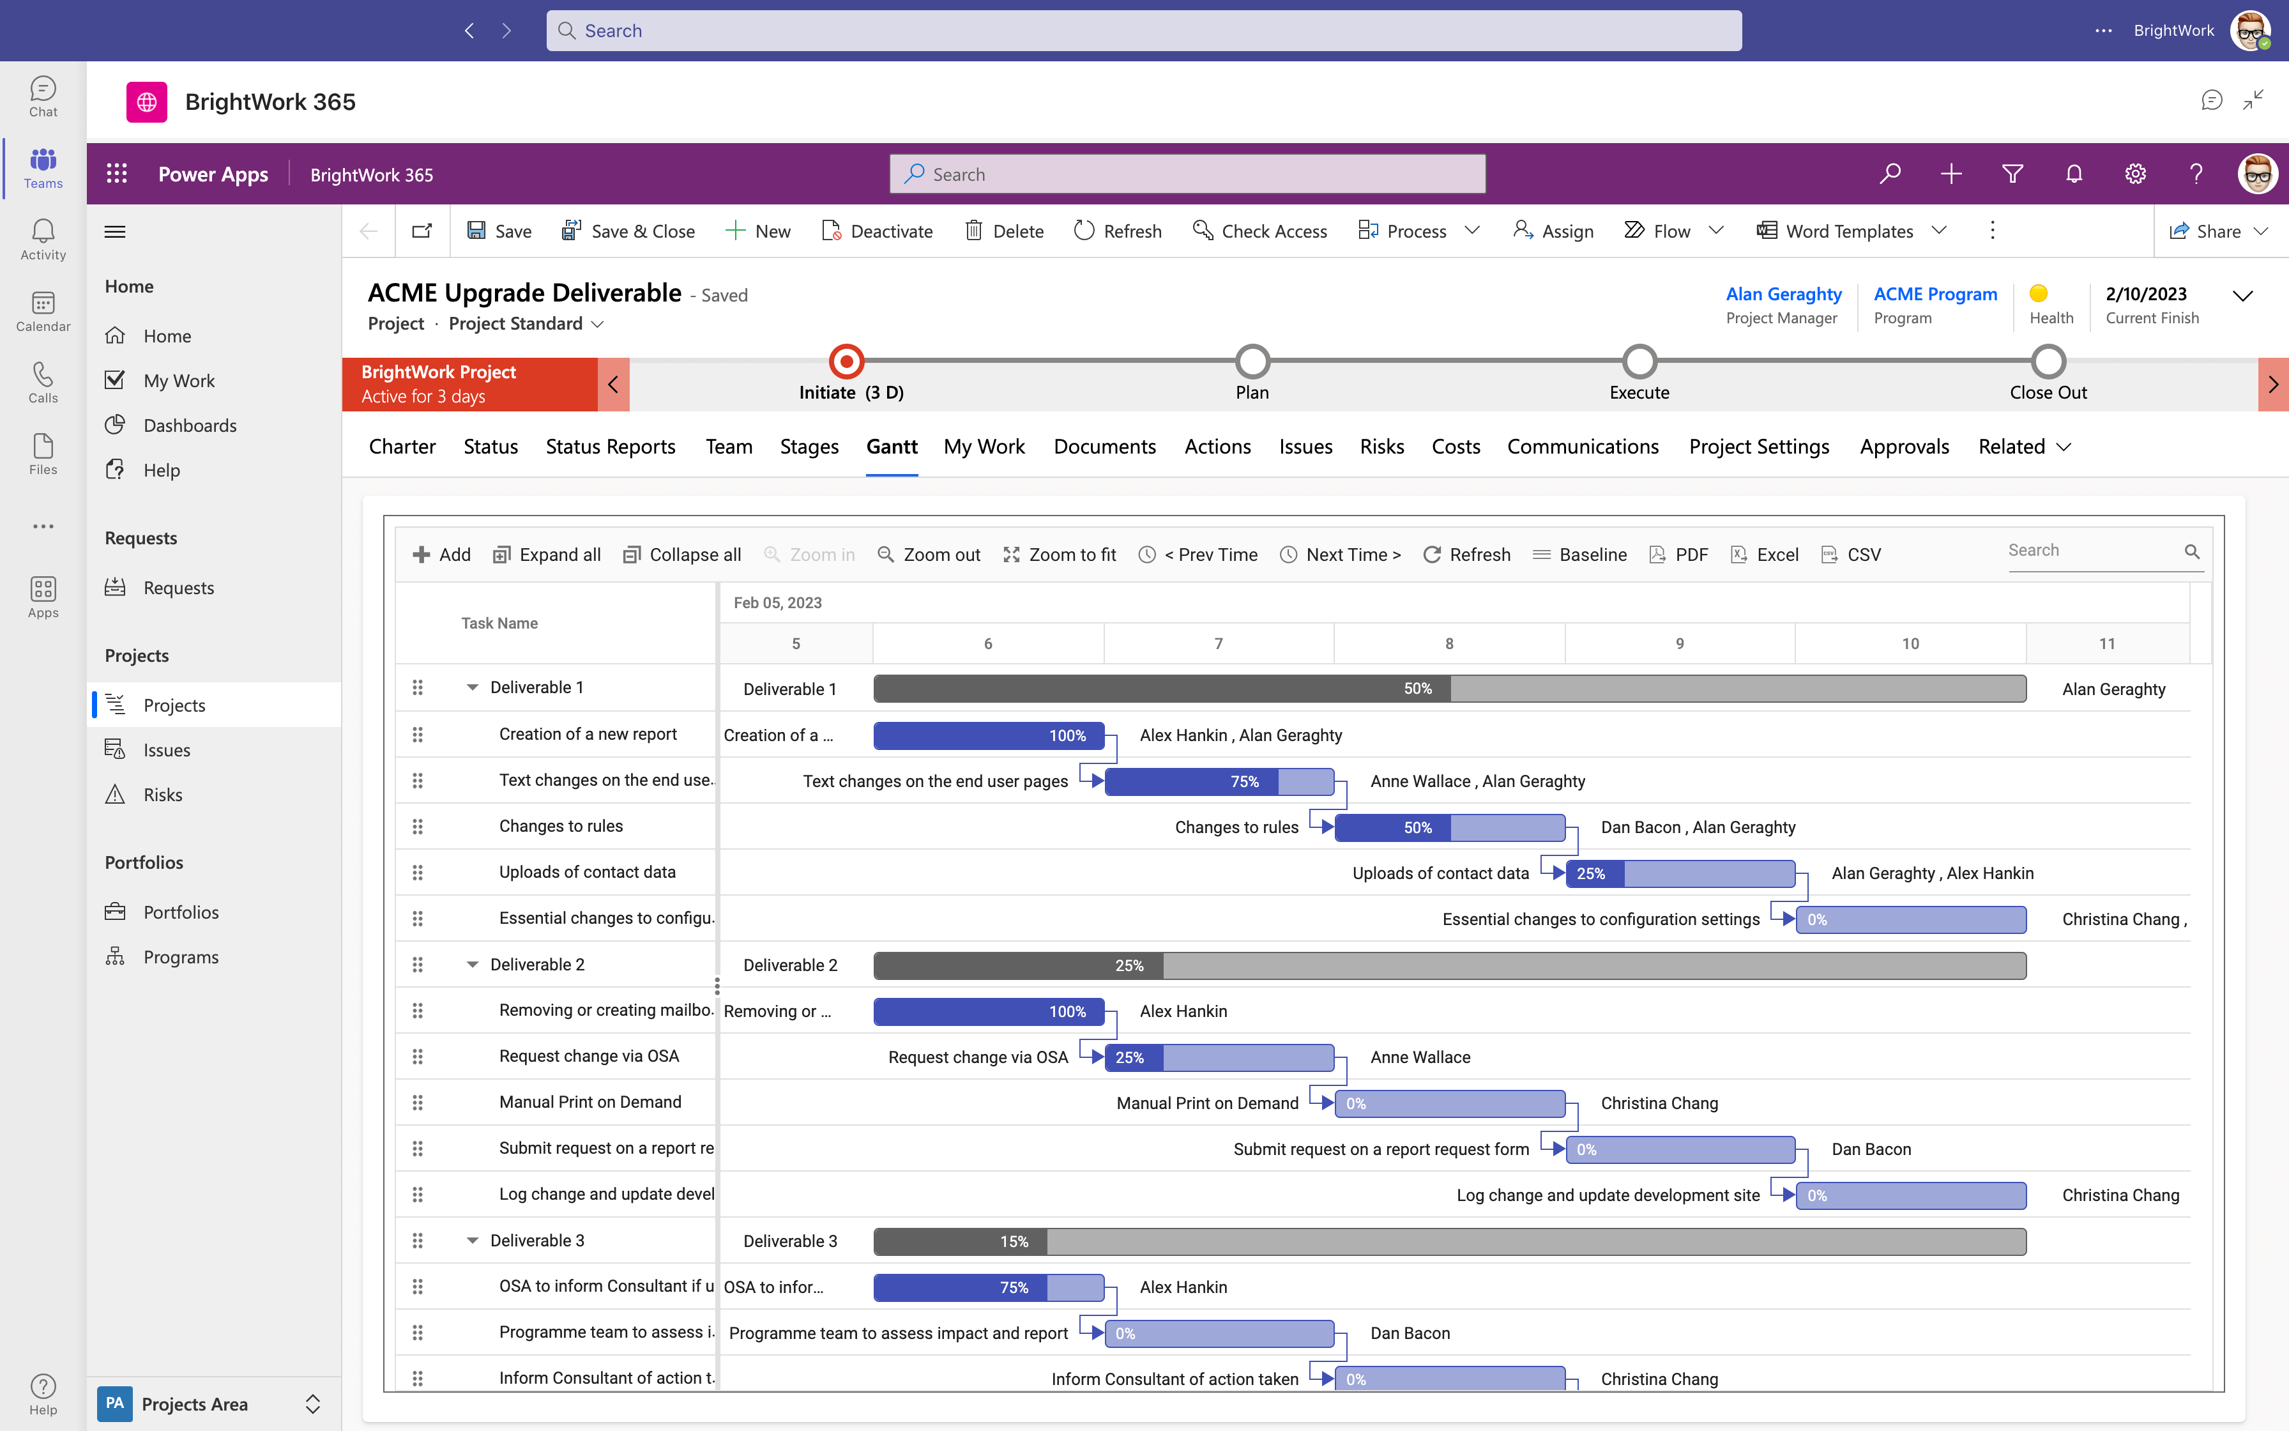Open the advanced filter funnel icon

(x=2013, y=173)
